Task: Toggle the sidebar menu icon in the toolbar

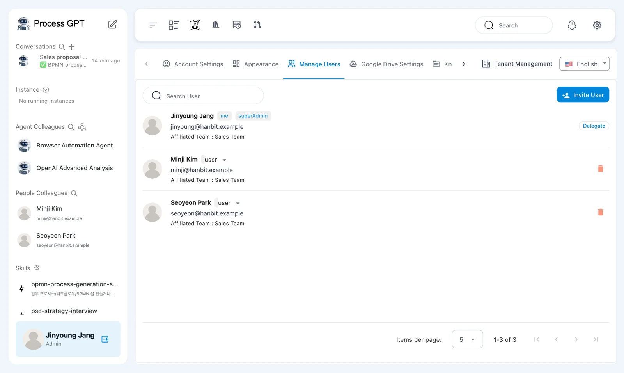Action: coord(153,25)
